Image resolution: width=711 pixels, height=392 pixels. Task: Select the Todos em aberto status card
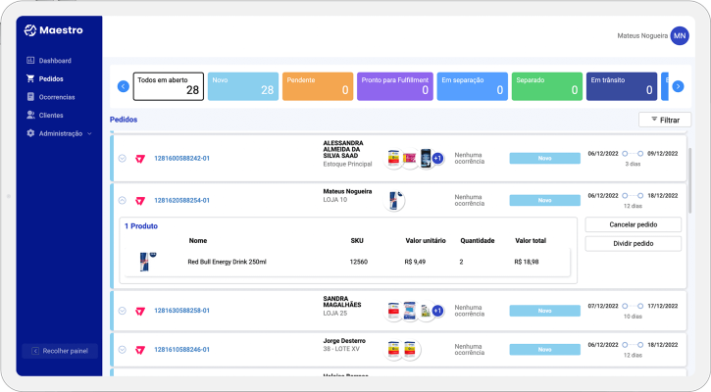pos(169,86)
